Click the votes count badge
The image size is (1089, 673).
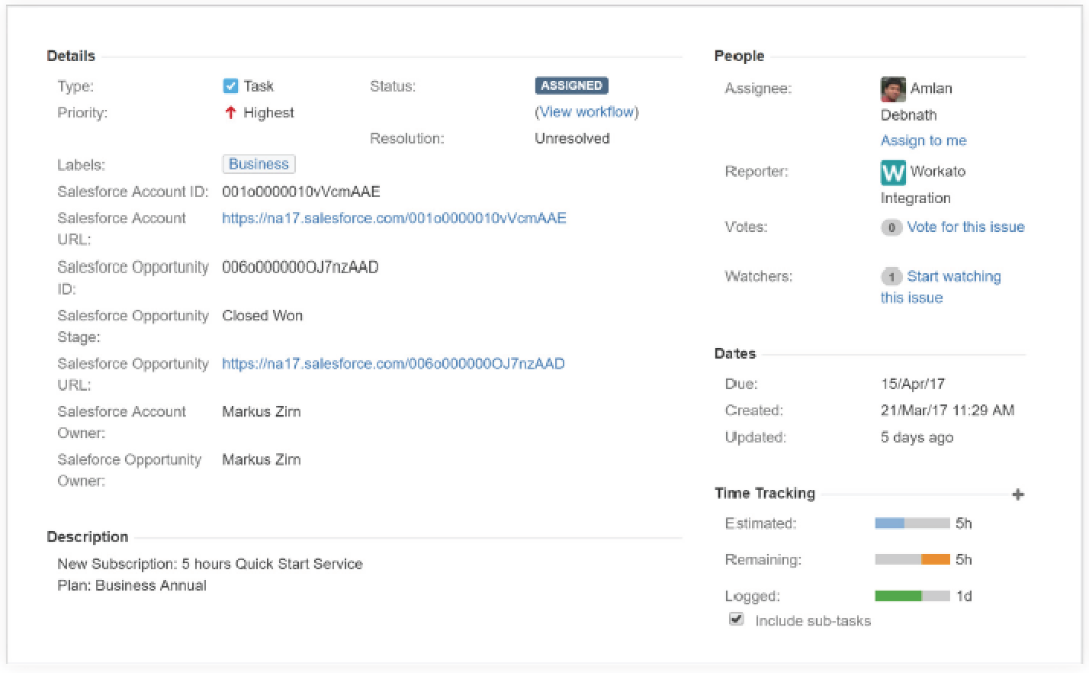pos(891,227)
